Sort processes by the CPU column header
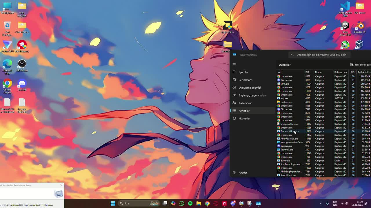Viewport: 371px width, 208px height. [353, 72]
